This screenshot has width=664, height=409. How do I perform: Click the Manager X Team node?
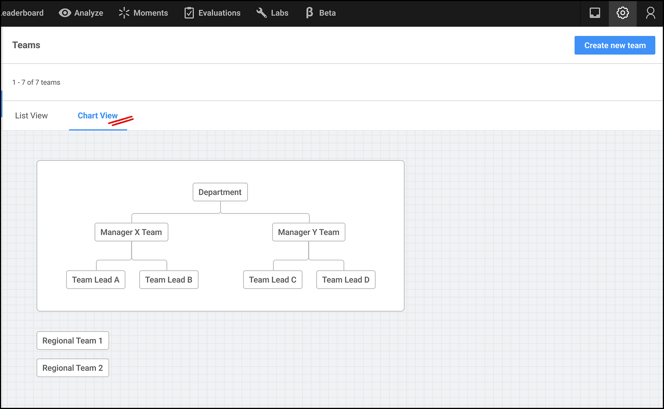[131, 232]
